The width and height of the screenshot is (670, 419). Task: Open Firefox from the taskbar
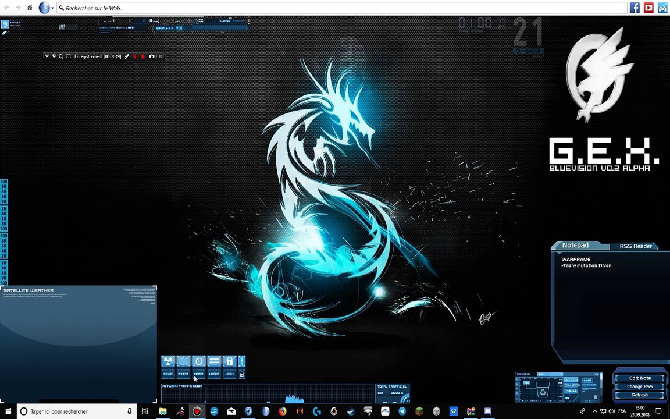click(x=283, y=411)
